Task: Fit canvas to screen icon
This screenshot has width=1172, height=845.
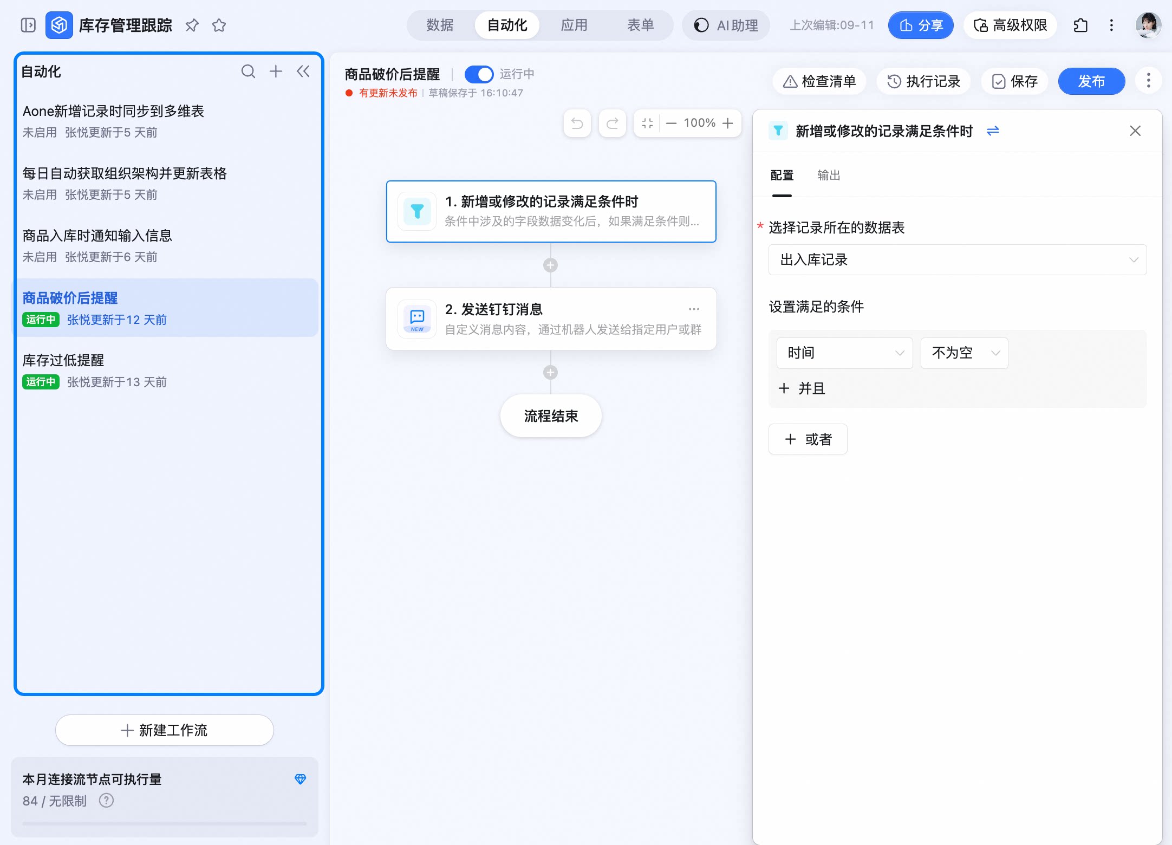Action: coord(647,123)
